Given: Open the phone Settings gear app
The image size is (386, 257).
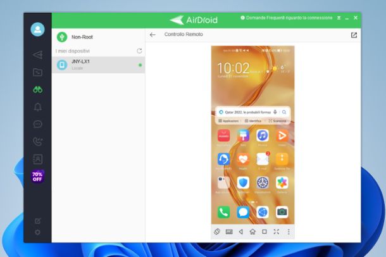Looking at the screenshot, I should click(x=263, y=183).
